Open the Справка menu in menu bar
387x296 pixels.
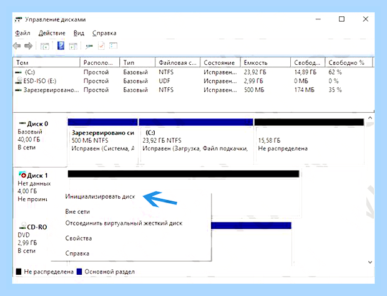(x=104, y=33)
